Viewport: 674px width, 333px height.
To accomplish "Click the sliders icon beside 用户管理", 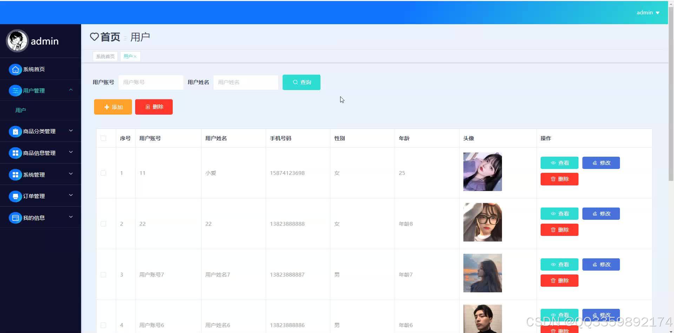I will pos(15,91).
